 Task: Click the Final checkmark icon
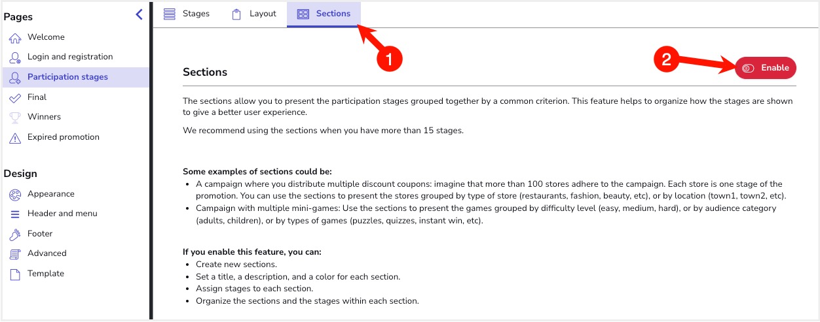[15, 97]
